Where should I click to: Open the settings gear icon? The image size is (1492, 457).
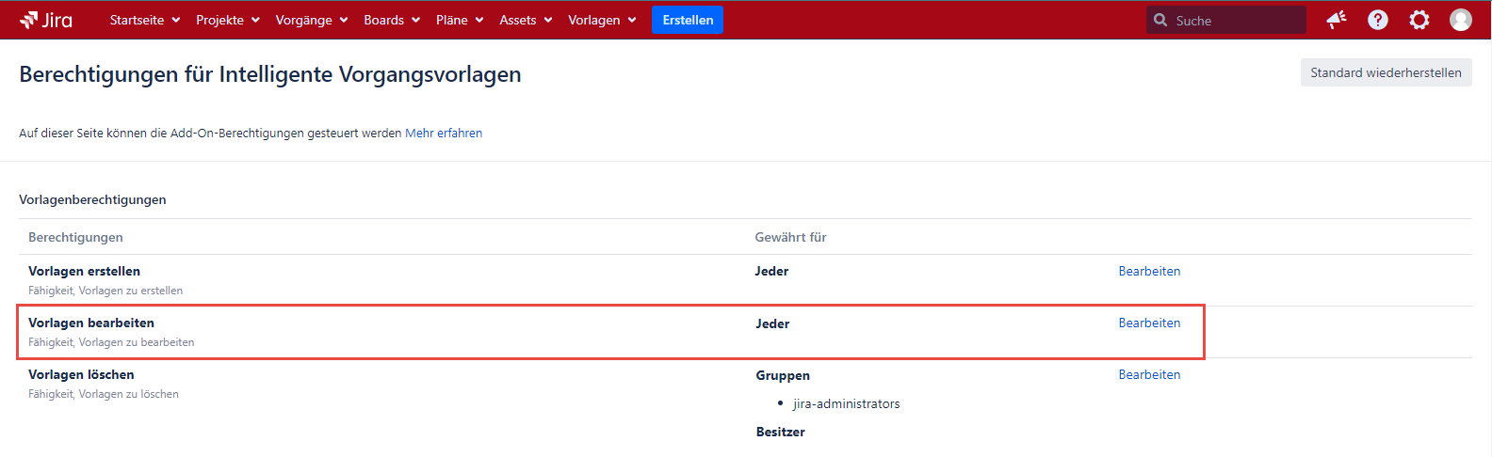[1419, 20]
